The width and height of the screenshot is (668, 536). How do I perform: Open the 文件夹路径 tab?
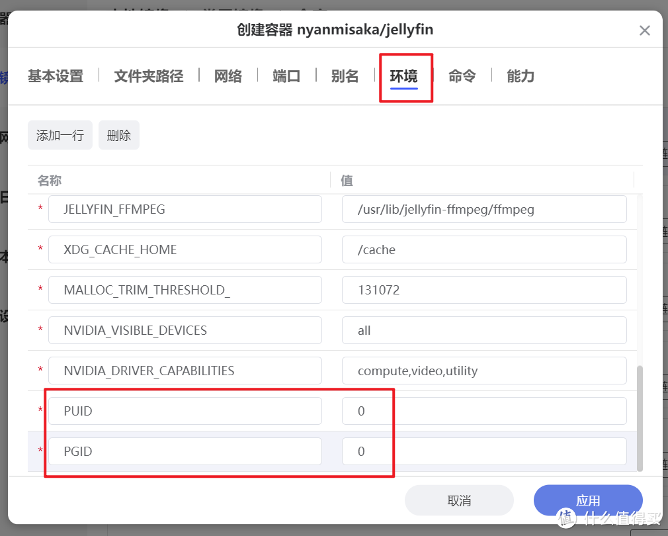(x=148, y=76)
